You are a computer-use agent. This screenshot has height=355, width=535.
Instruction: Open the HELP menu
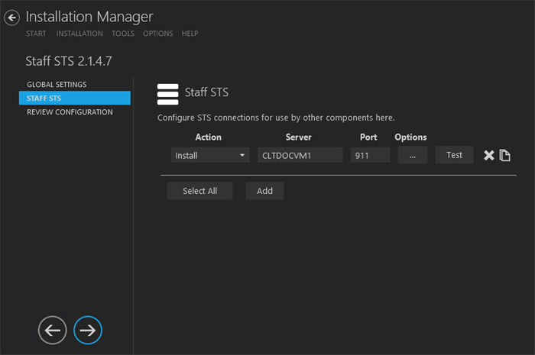[190, 34]
